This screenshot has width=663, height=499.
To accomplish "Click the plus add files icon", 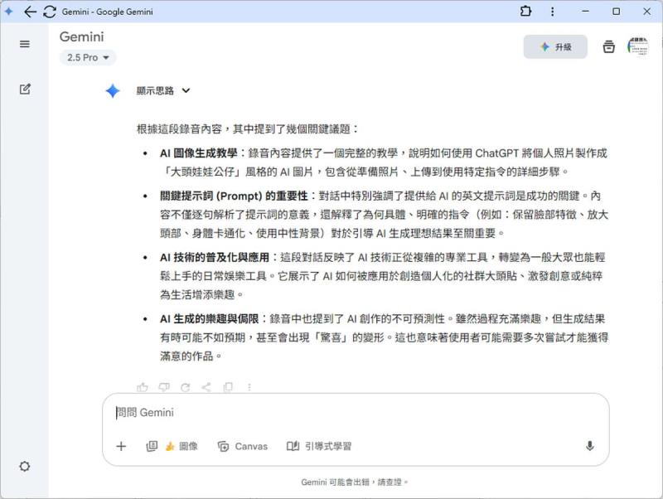I will click(121, 446).
